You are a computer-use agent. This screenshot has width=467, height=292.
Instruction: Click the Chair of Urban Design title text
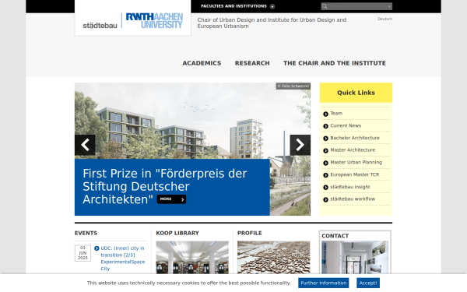[272, 23]
